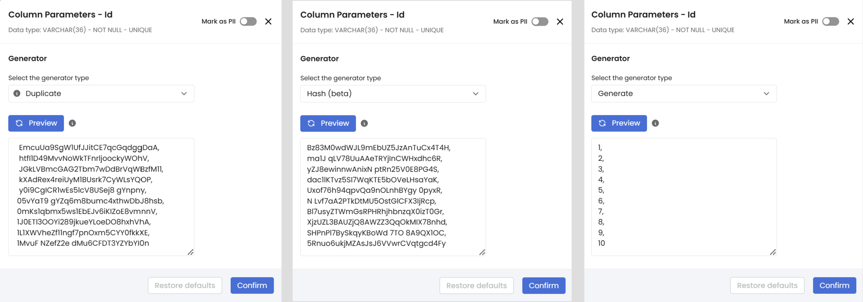Click info icon beside Preview in Hash panel
Image resolution: width=863 pixels, height=302 pixels.
(x=364, y=123)
